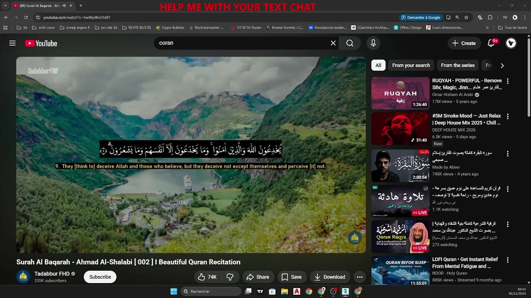Go to YouTube home via the logo
The image size is (531, 298).
coord(41,43)
